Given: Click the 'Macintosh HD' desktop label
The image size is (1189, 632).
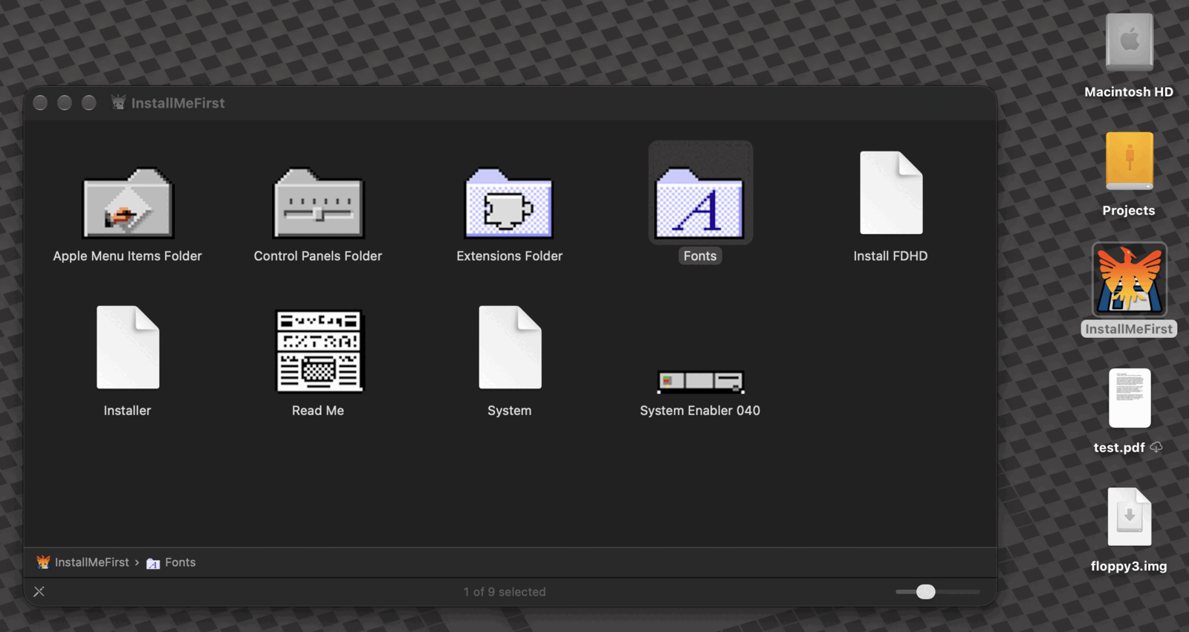Looking at the screenshot, I should coord(1129,92).
